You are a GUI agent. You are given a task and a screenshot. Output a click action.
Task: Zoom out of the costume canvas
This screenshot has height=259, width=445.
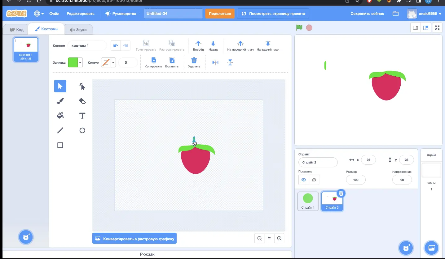[259, 238]
